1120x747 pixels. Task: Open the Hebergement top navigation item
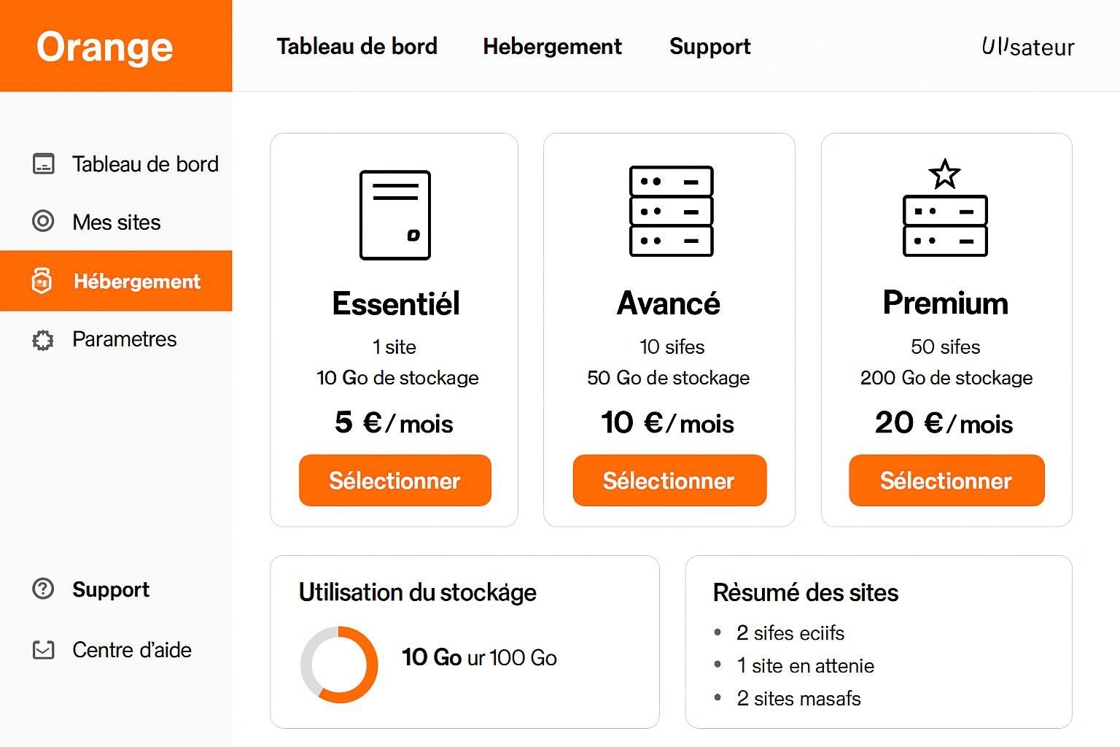coord(552,47)
